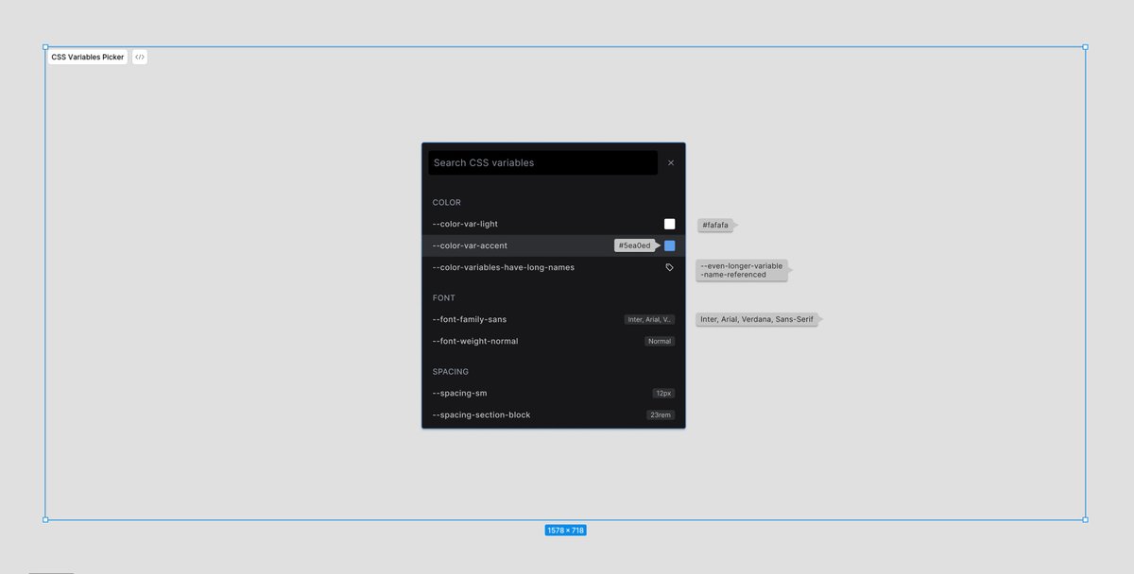Click the tag icon on --color-variables-have-long-names
The height and width of the screenshot is (574, 1134).
tap(669, 267)
